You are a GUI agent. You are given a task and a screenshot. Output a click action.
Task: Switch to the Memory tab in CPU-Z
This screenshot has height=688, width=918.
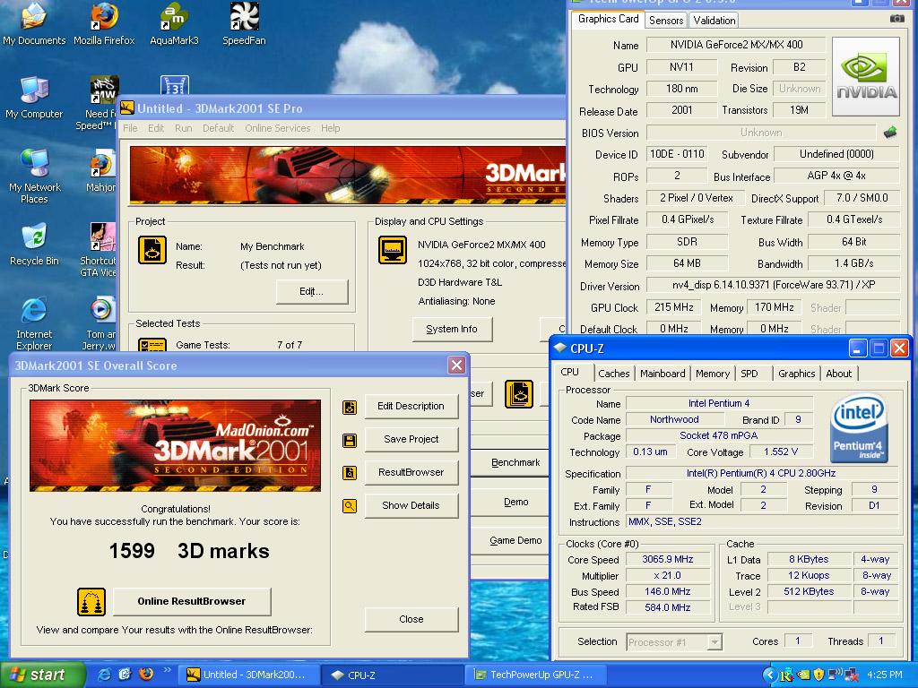pyautogui.click(x=713, y=374)
